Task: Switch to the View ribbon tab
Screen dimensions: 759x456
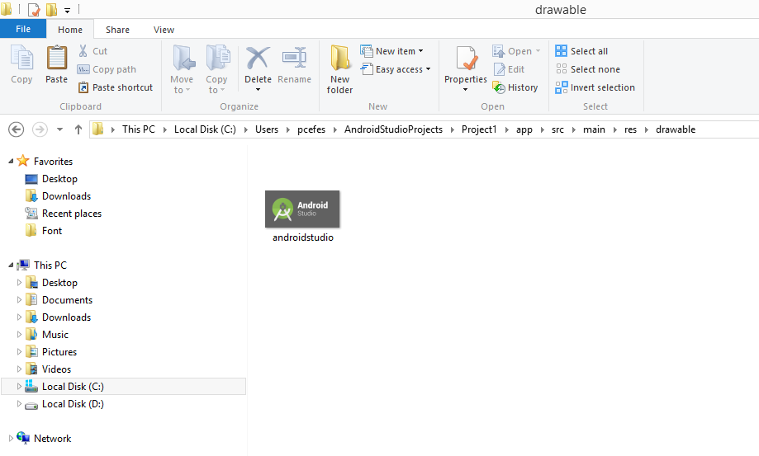Action: pyautogui.click(x=164, y=30)
